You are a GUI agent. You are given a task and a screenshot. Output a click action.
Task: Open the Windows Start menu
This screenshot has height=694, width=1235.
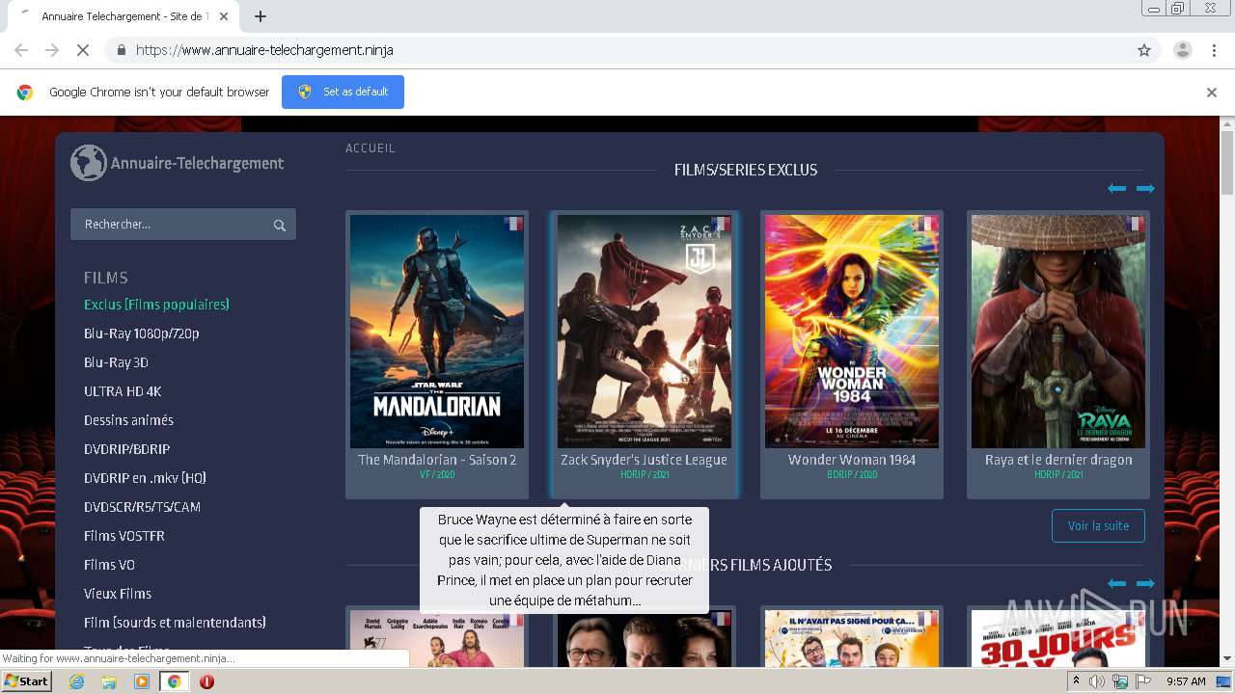pyautogui.click(x=26, y=681)
